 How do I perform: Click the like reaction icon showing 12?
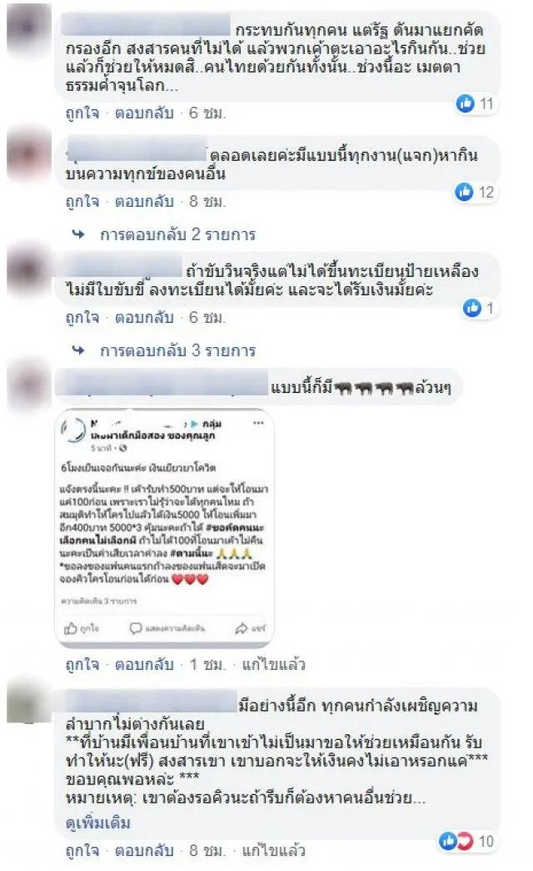click(x=464, y=192)
